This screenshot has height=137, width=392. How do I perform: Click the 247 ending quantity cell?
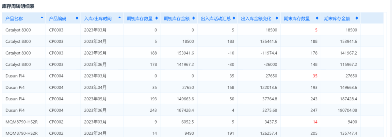click(314, 110)
